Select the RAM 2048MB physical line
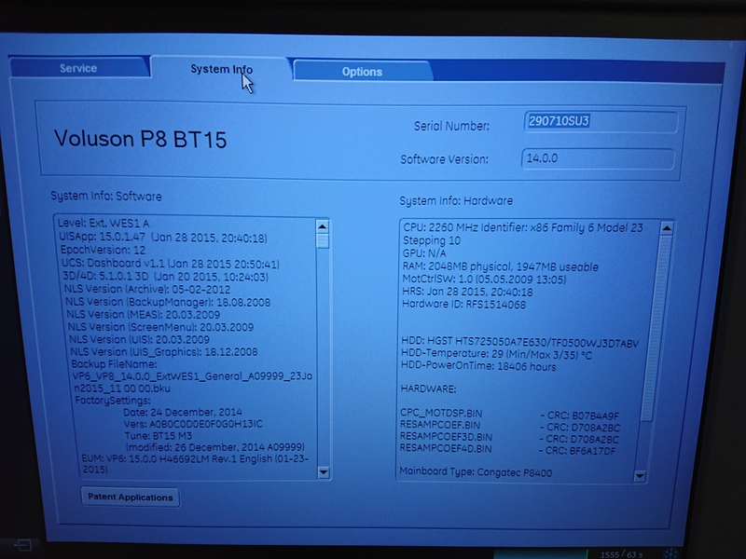 coord(501,266)
